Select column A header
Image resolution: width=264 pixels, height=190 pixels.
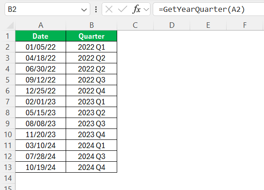click(41, 25)
